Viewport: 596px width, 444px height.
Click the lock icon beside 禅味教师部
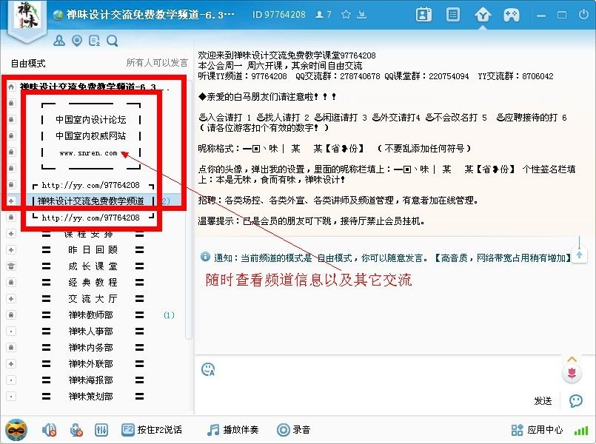[11, 314]
